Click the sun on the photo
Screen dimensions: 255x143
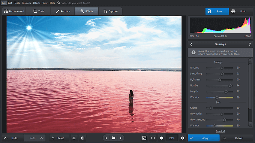coord(29,28)
